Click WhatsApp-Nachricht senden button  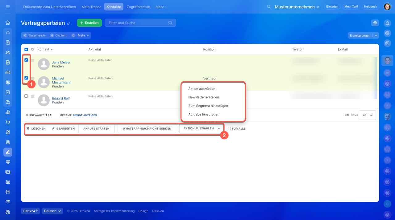[x=147, y=128]
